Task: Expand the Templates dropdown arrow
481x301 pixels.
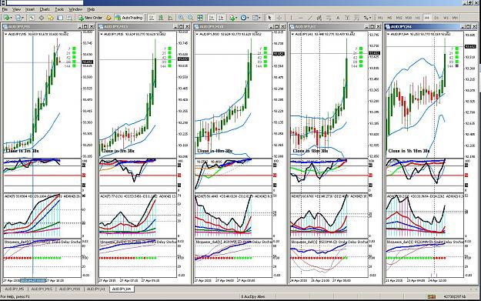Action: tap(260, 18)
